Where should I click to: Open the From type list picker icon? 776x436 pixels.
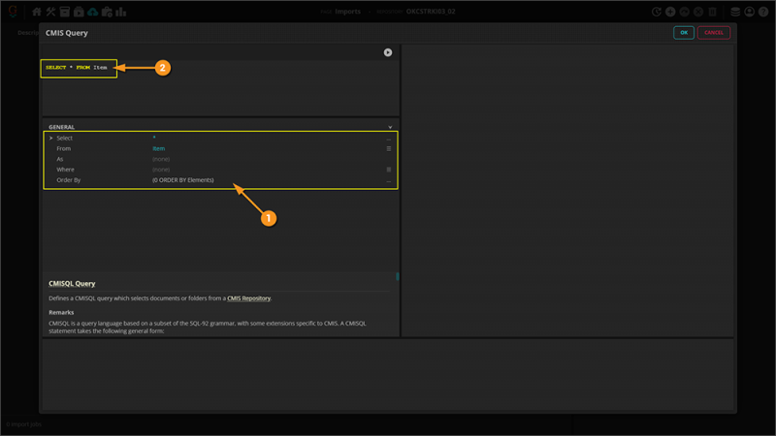389,148
